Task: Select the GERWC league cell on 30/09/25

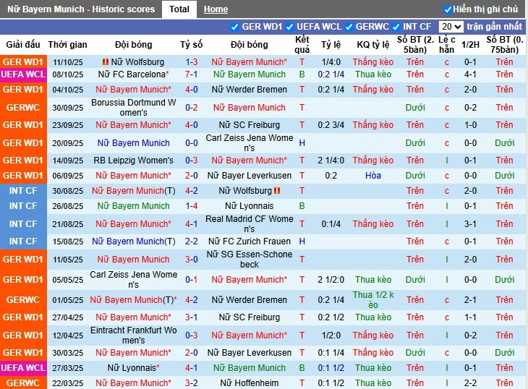Action: (x=23, y=107)
